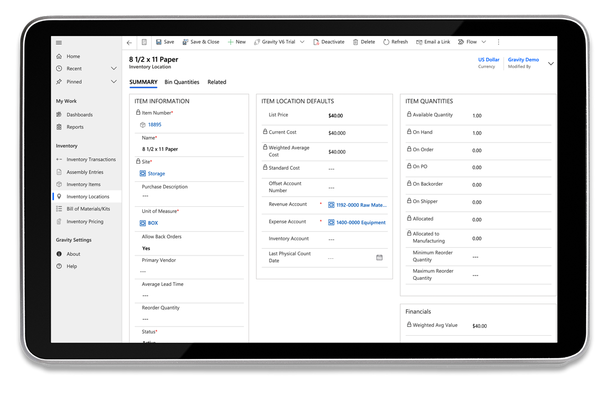Create a New record

tap(236, 42)
